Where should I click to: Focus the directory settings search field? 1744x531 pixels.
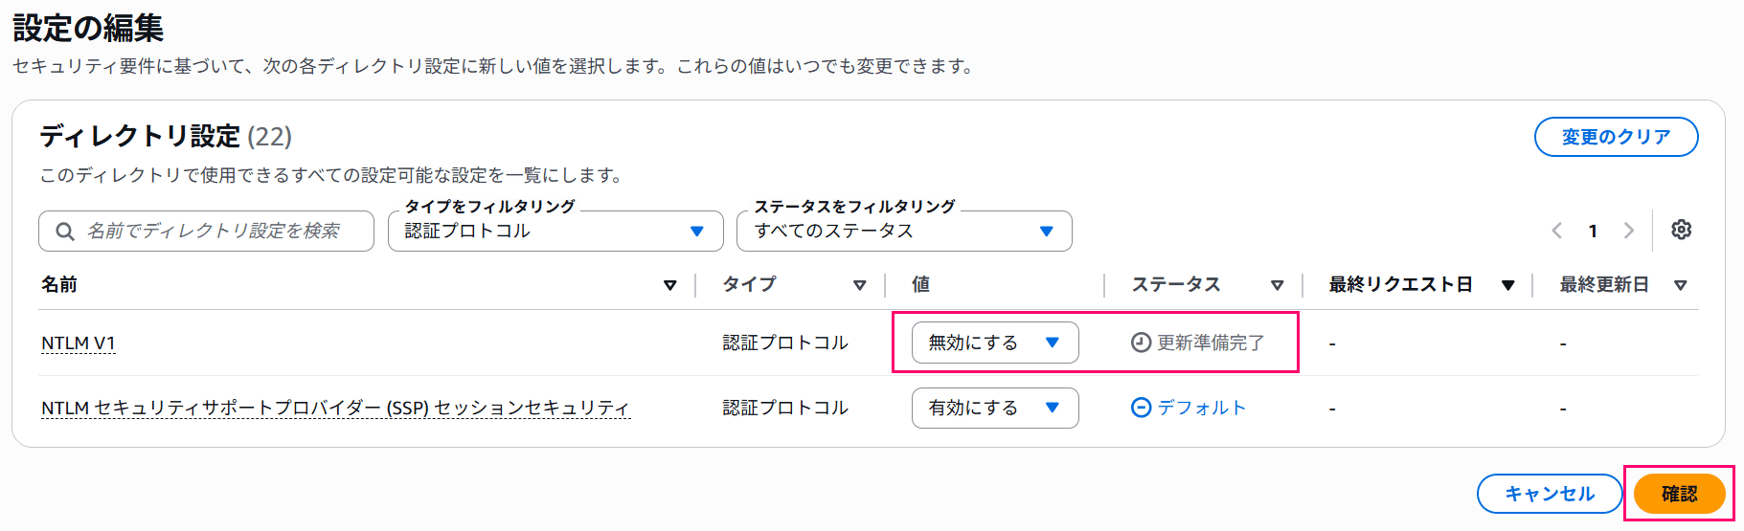(x=206, y=232)
